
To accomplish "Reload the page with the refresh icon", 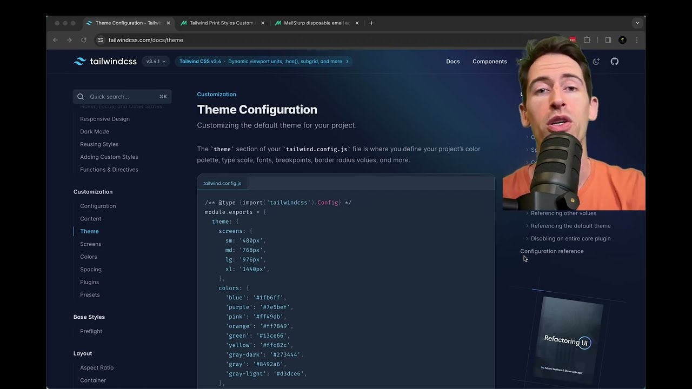I will click(x=84, y=40).
